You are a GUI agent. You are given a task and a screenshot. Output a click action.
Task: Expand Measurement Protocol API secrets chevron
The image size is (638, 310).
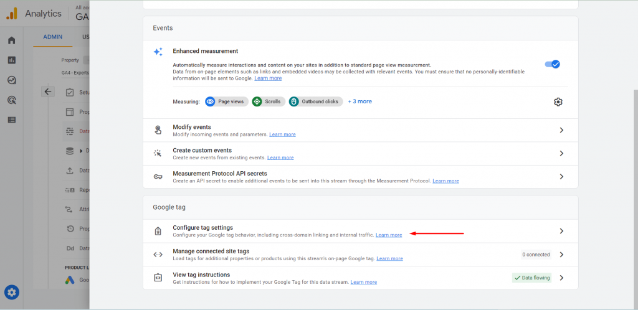click(x=561, y=177)
